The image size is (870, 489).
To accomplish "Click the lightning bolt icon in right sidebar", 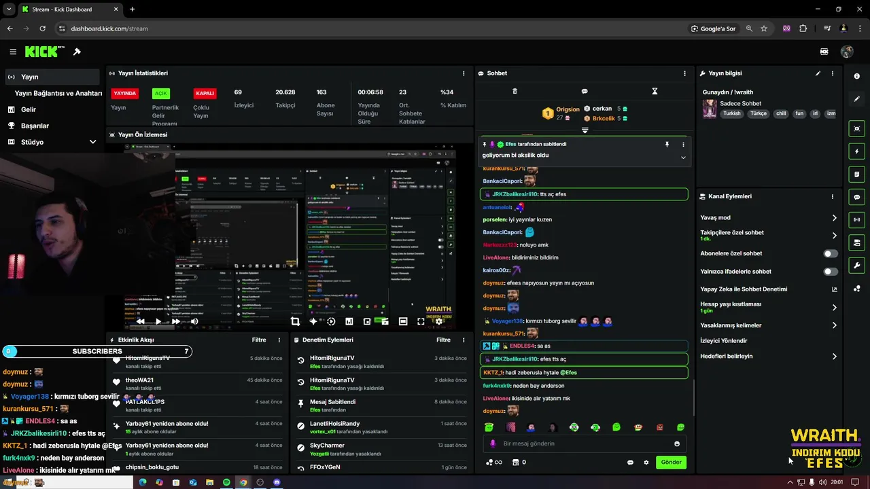I will click(857, 151).
